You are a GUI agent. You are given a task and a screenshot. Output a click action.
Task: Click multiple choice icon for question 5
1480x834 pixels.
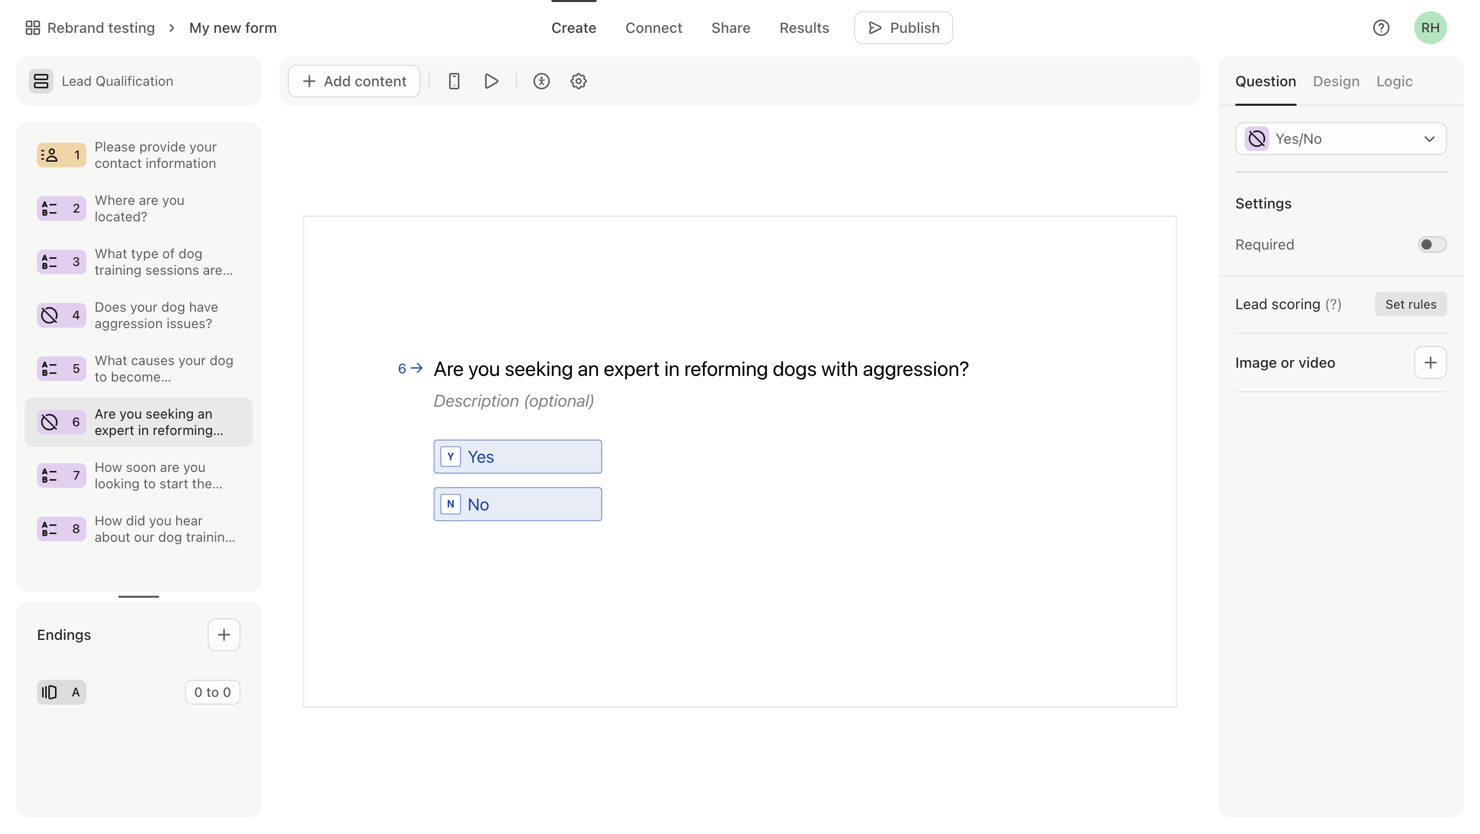[x=50, y=369]
